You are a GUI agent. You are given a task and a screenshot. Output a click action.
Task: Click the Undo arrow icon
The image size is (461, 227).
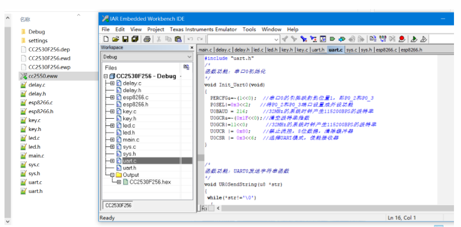[190, 39]
